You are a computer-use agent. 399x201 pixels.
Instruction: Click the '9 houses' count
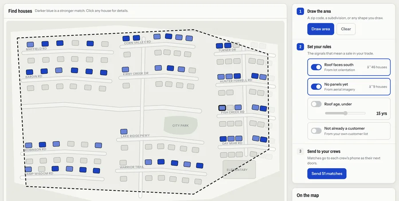pos(378,87)
